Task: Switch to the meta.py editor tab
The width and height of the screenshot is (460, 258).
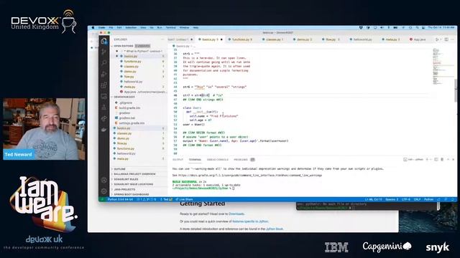Action: pyautogui.click(x=392, y=39)
